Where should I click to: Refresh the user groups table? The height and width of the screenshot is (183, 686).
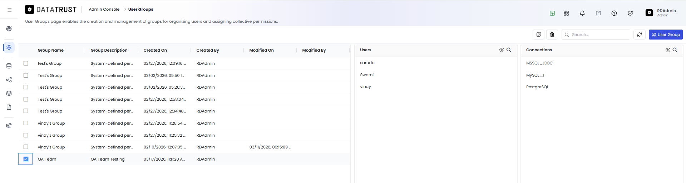click(x=640, y=35)
